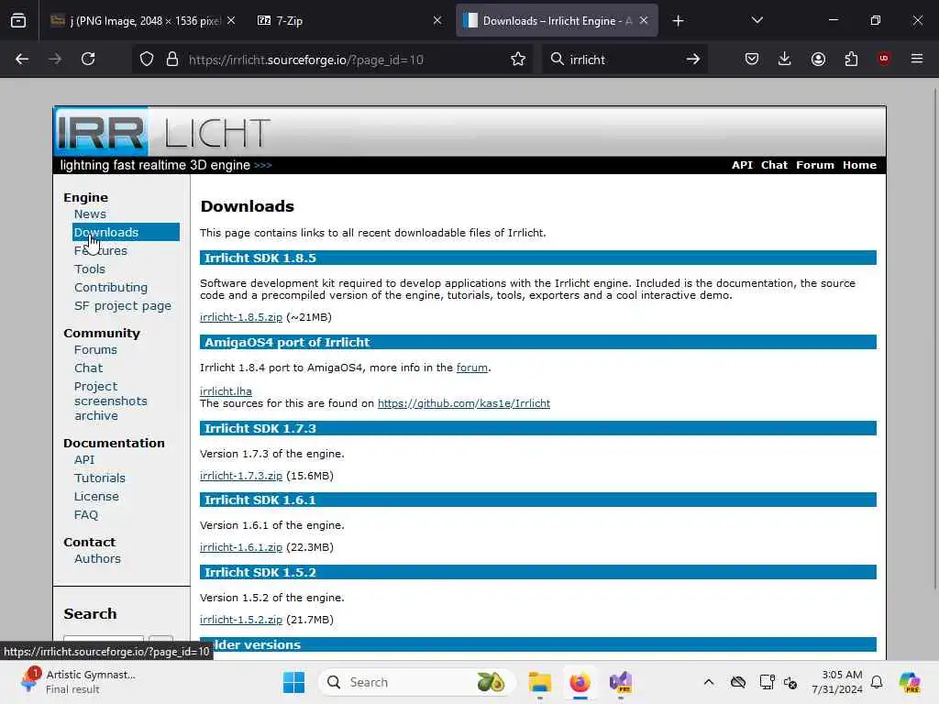Open a new tab with plus
This screenshot has width=939, height=704.
(x=678, y=21)
